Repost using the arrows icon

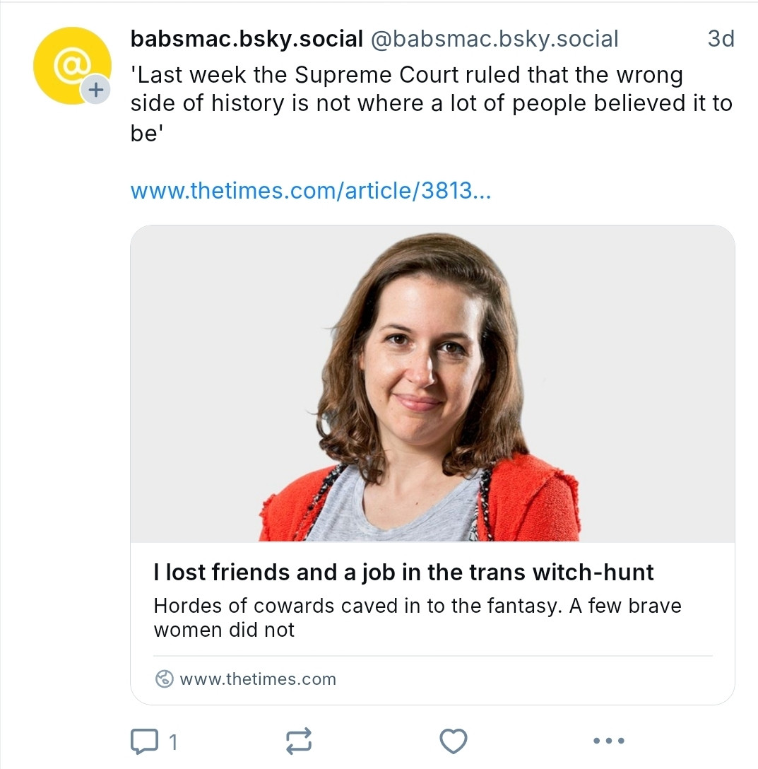pyautogui.click(x=299, y=741)
